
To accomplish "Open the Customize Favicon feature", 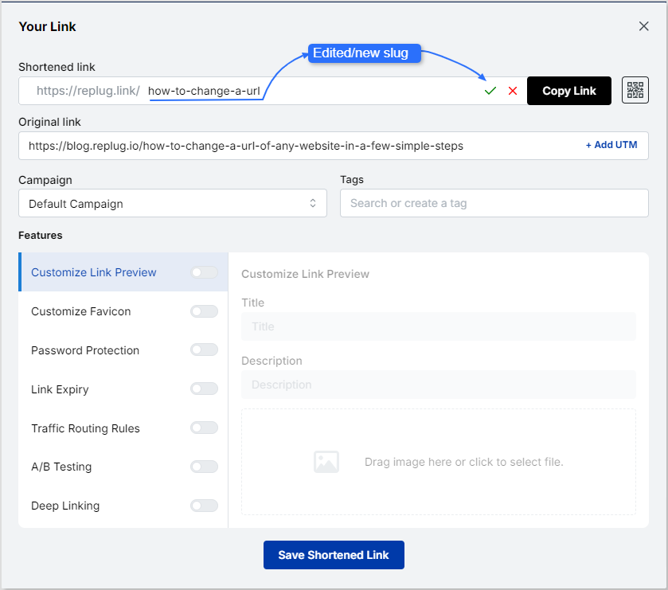I will pos(81,311).
